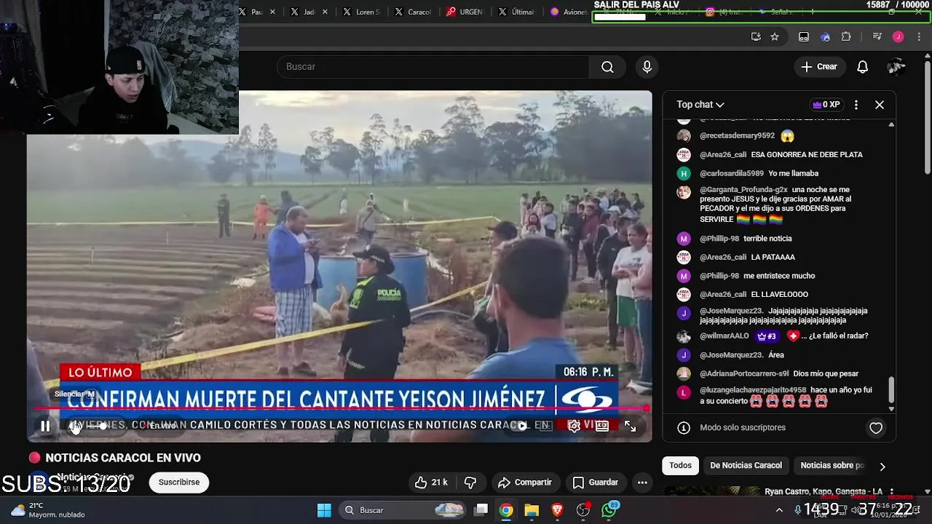932x524 pixels.
Task: Switch to the 'Loren S' browser tab
Action: (x=361, y=12)
